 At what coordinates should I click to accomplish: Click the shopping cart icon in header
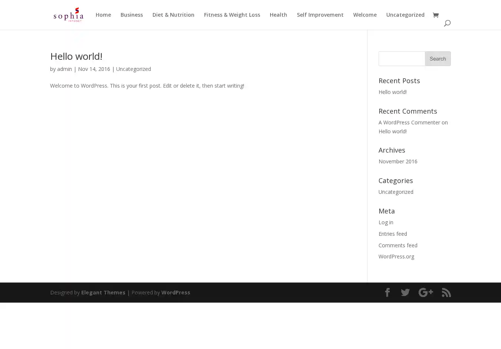point(435,15)
